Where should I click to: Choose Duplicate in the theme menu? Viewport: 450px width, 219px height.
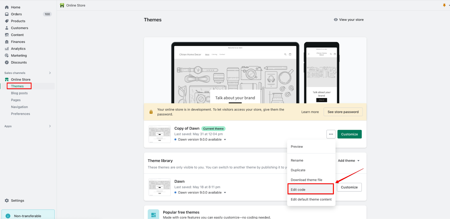(298, 170)
